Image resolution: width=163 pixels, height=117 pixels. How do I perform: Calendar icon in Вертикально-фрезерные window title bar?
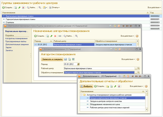pos(119,26)
